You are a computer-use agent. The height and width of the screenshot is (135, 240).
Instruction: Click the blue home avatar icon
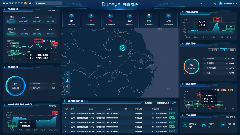pos(220,3)
